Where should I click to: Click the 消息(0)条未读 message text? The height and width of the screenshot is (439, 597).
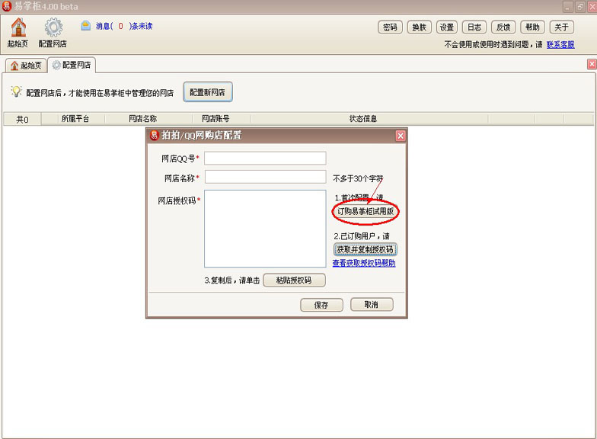(123, 26)
